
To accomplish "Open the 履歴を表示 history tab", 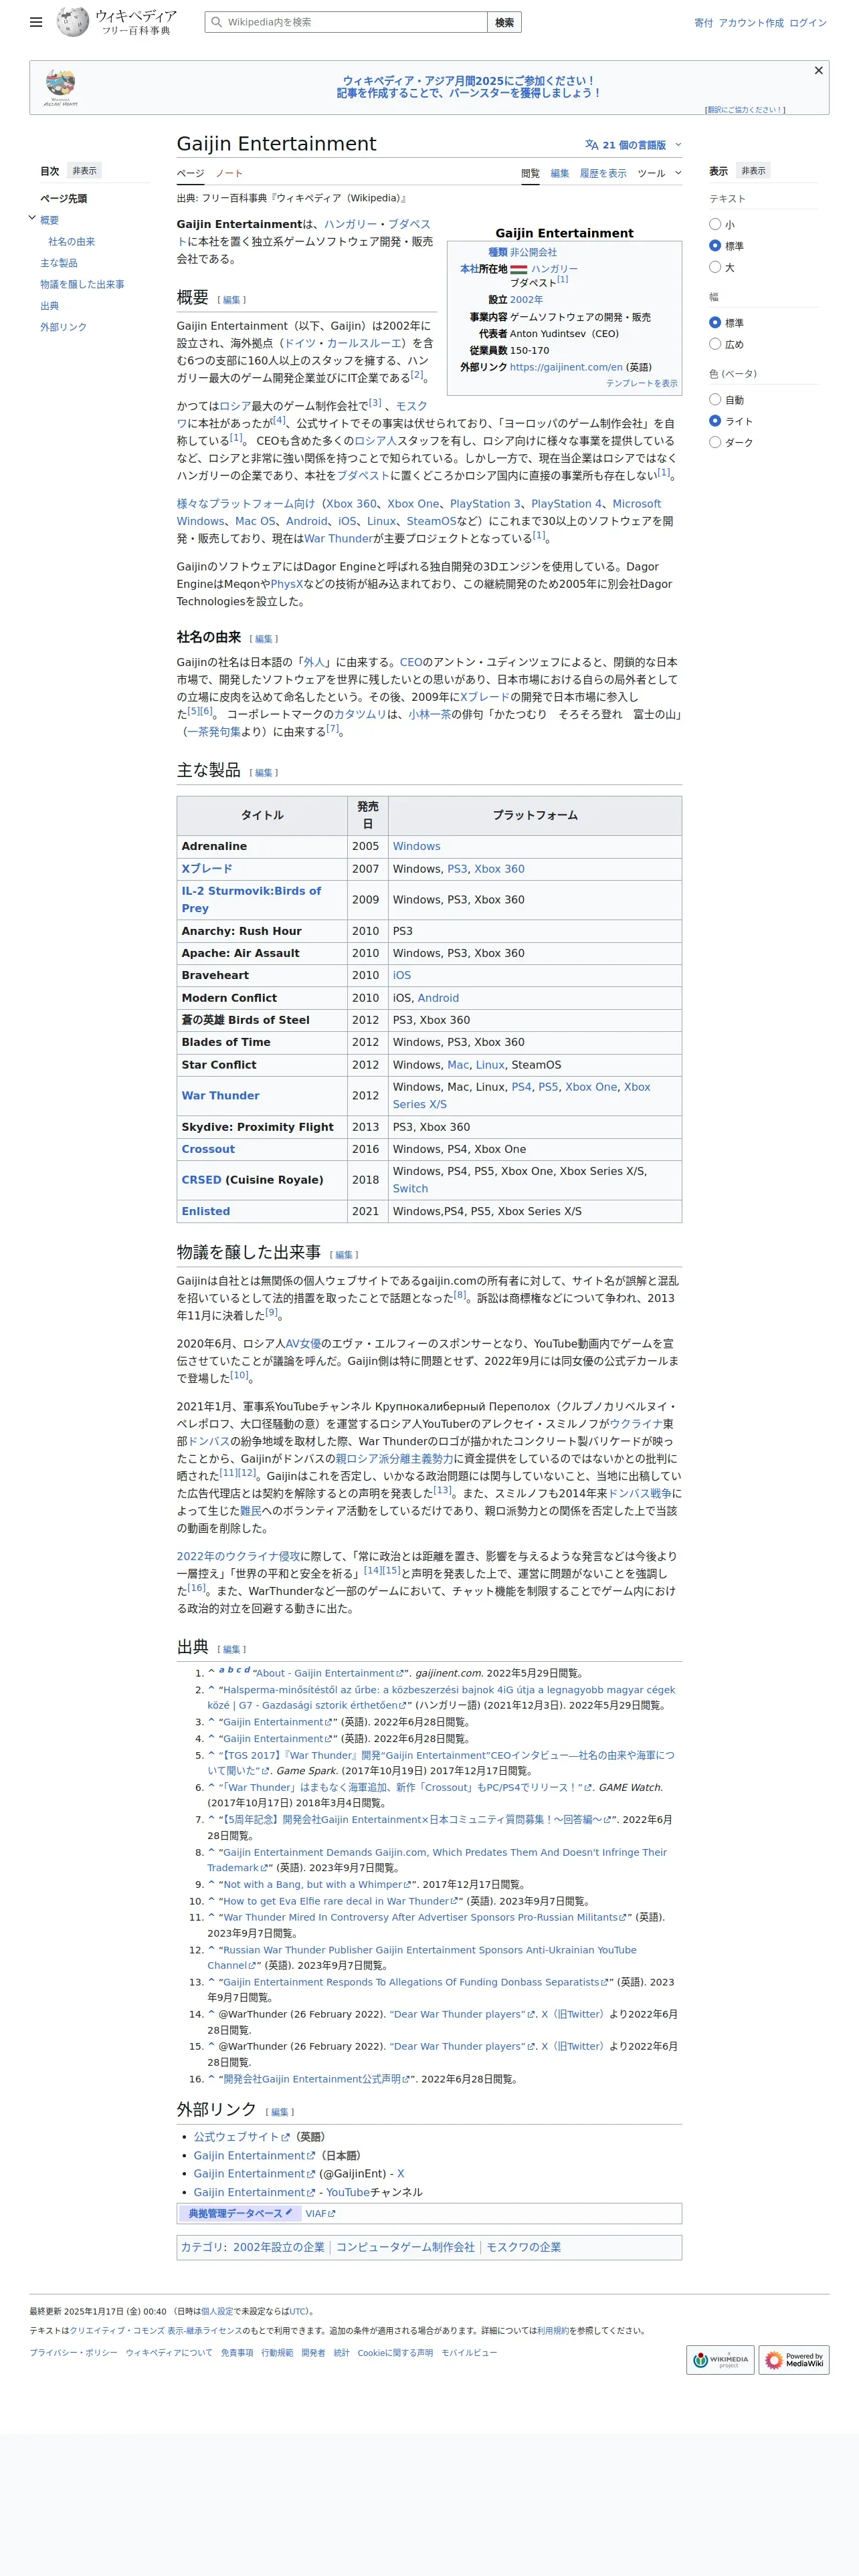I will click(x=603, y=173).
